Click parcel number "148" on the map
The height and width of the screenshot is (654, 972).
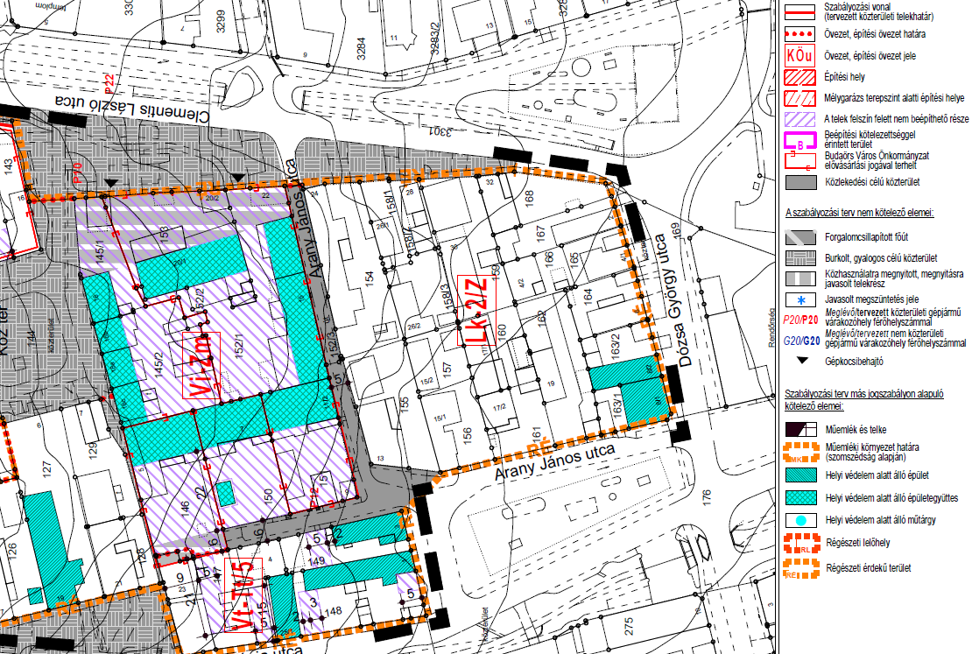pos(333,610)
